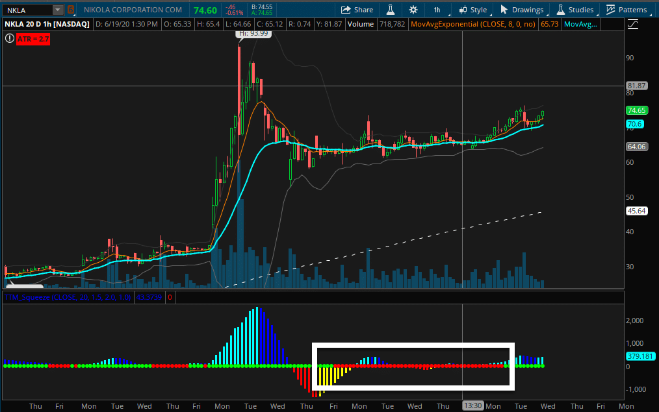The image size is (659, 412).
Task: Click the NKLA symbol input field
Action: [28, 10]
